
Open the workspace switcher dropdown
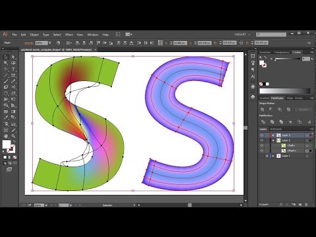pyautogui.click(x=242, y=35)
